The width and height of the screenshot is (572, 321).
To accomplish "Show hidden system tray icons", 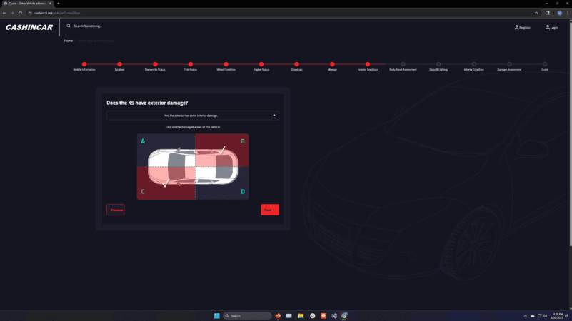I will click(x=525, y=315).
